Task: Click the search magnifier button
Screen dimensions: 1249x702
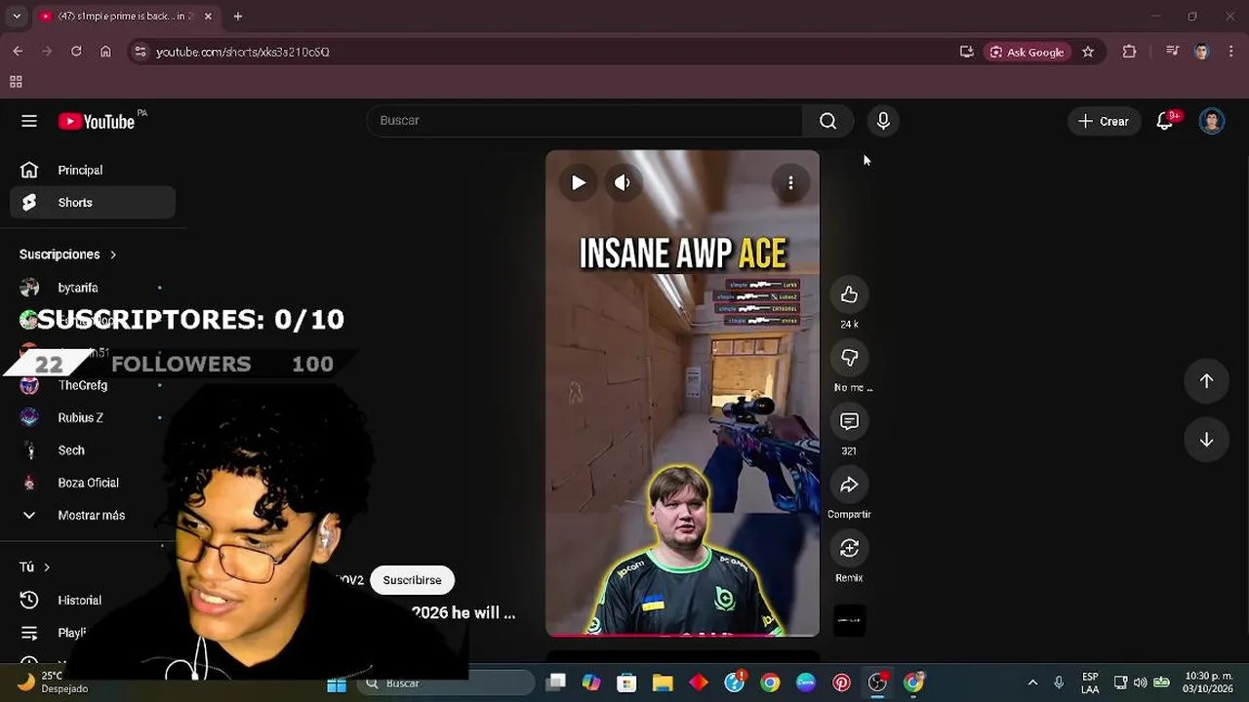Action: (x=827, y=121)
